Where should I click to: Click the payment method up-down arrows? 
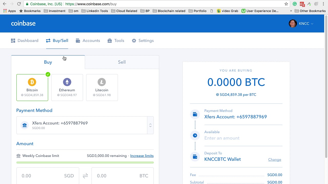pos(150,125)
